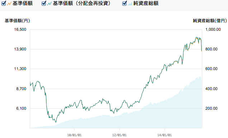Image resolution: width=228 pixels, height=138 pixels.
Task: Toggle the 基準価額（分配金再投資）checkbox
Action: (44, 3)
